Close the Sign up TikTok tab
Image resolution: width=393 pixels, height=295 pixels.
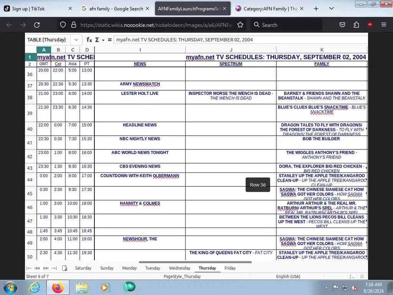[x=70, y=8]
